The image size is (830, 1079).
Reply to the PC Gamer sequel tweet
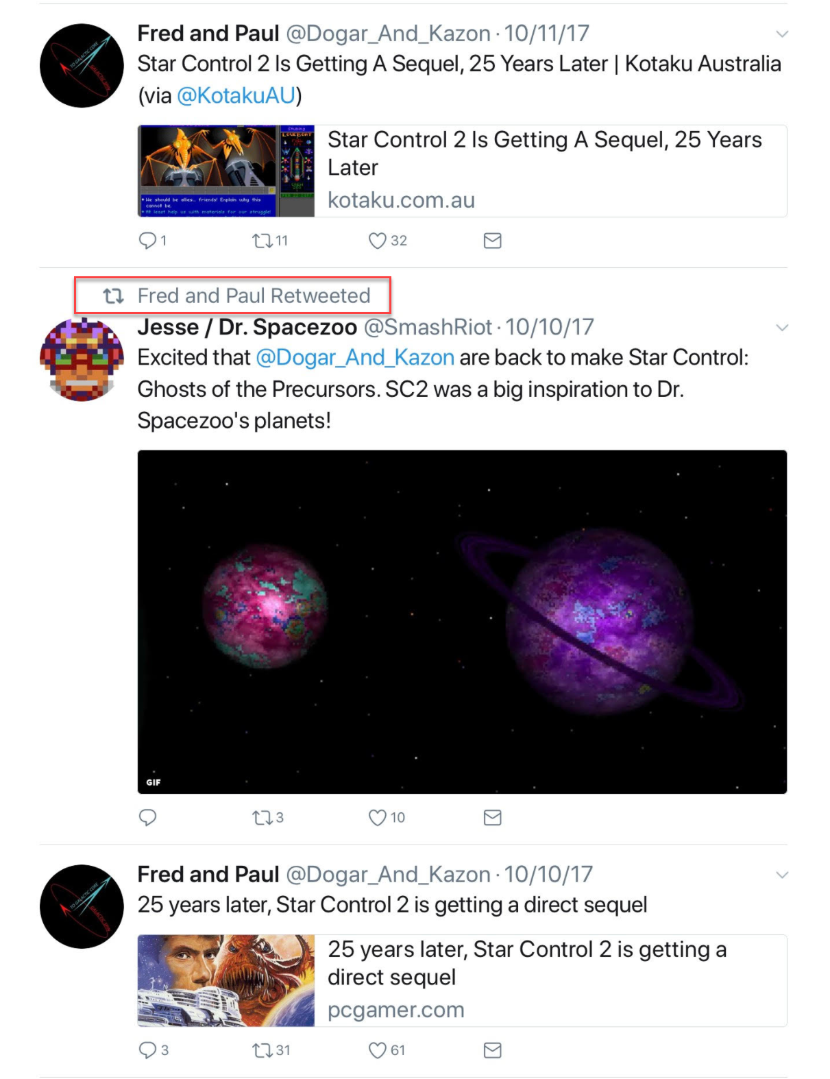[148, 1050]
